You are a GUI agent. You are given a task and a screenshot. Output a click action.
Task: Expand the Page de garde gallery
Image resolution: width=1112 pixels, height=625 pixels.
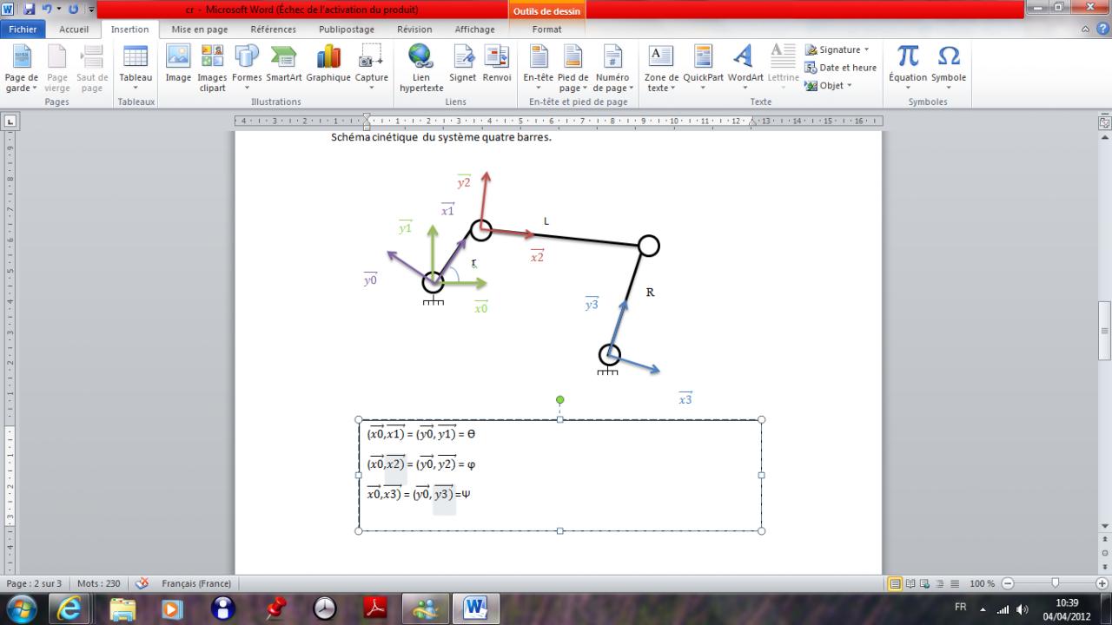point(22,68)
